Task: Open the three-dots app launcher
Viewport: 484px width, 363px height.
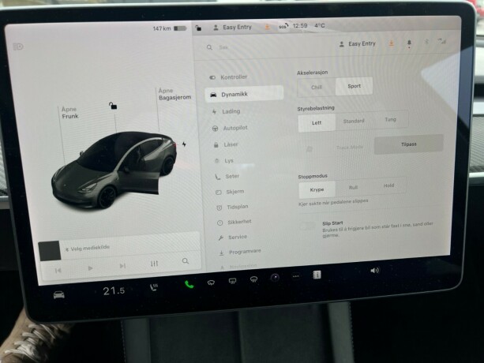Action: pos(296,276)
